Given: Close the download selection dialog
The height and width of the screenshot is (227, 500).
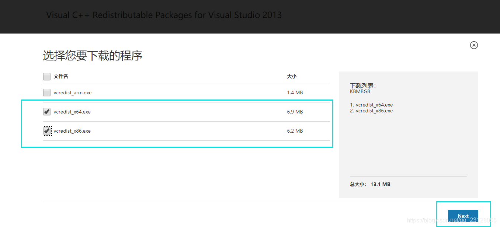Looking at the screenshot, I should (x=474, y=45).
